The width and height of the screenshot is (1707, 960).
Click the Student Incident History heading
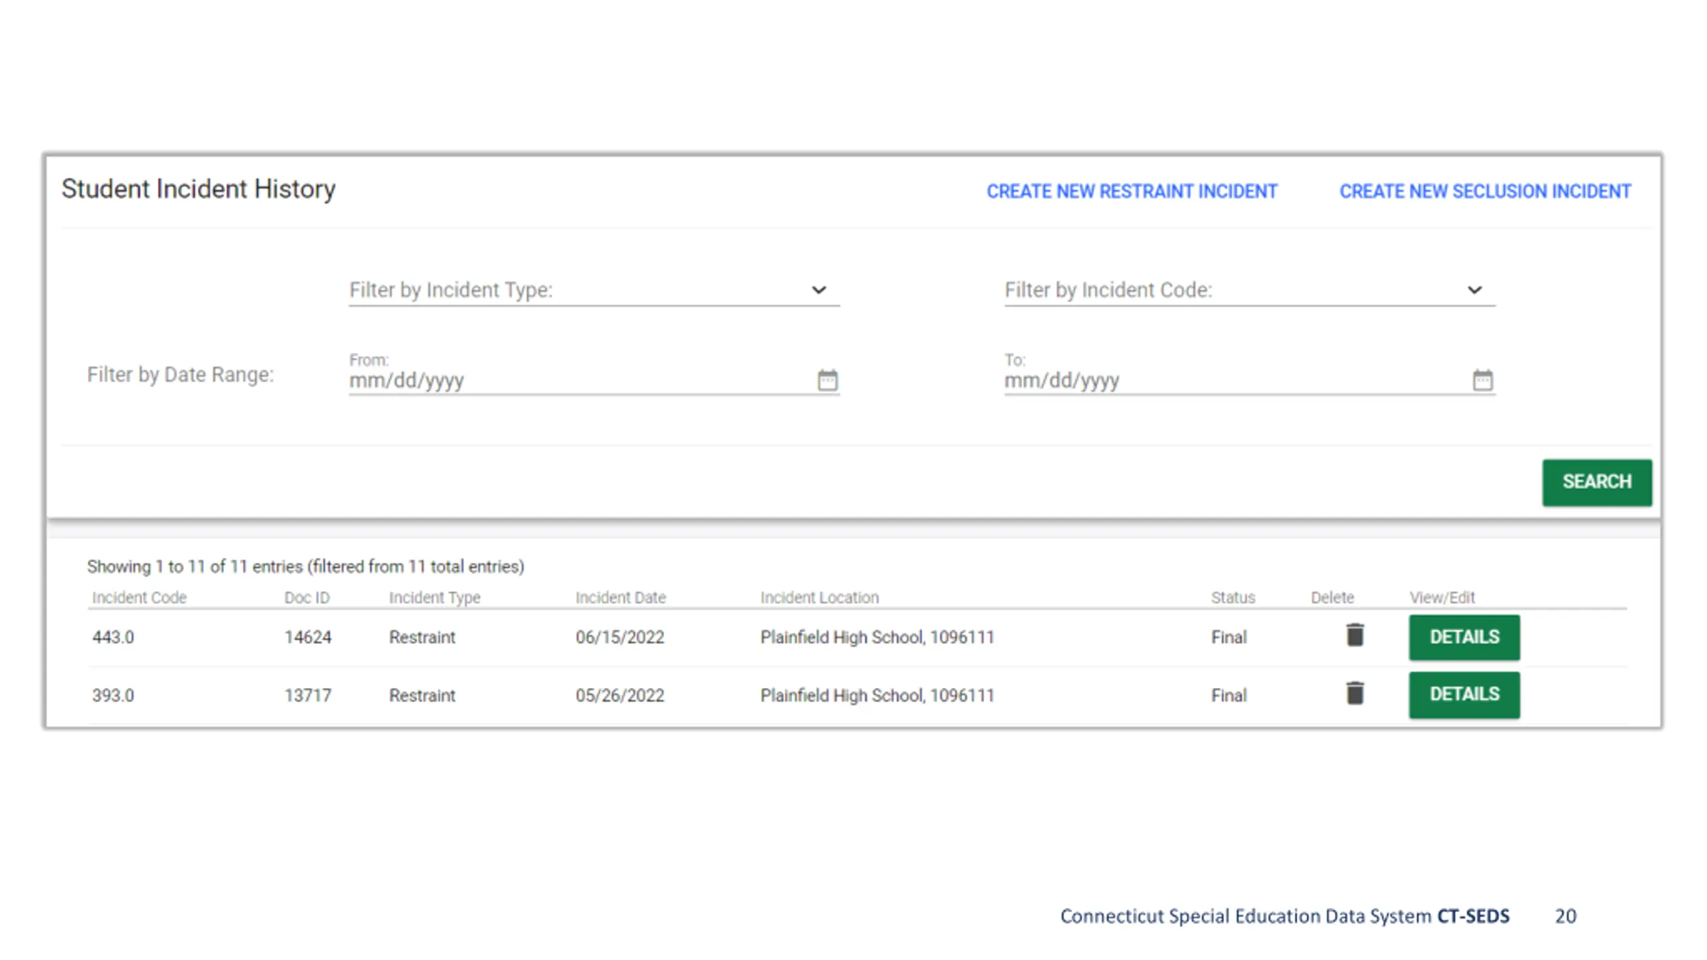point(198,189)
